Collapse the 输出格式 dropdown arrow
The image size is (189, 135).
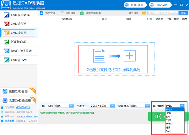[182, 106]
